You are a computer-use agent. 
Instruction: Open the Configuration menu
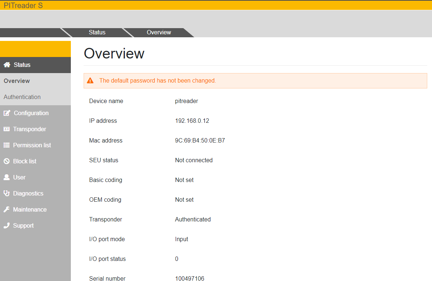[x=35, y=113]
